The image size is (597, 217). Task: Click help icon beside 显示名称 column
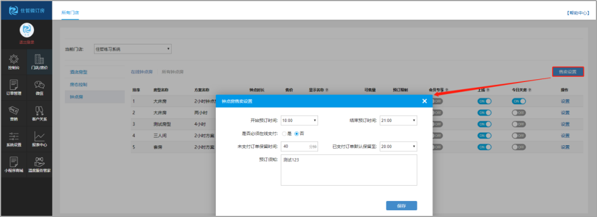click(327, 90)
